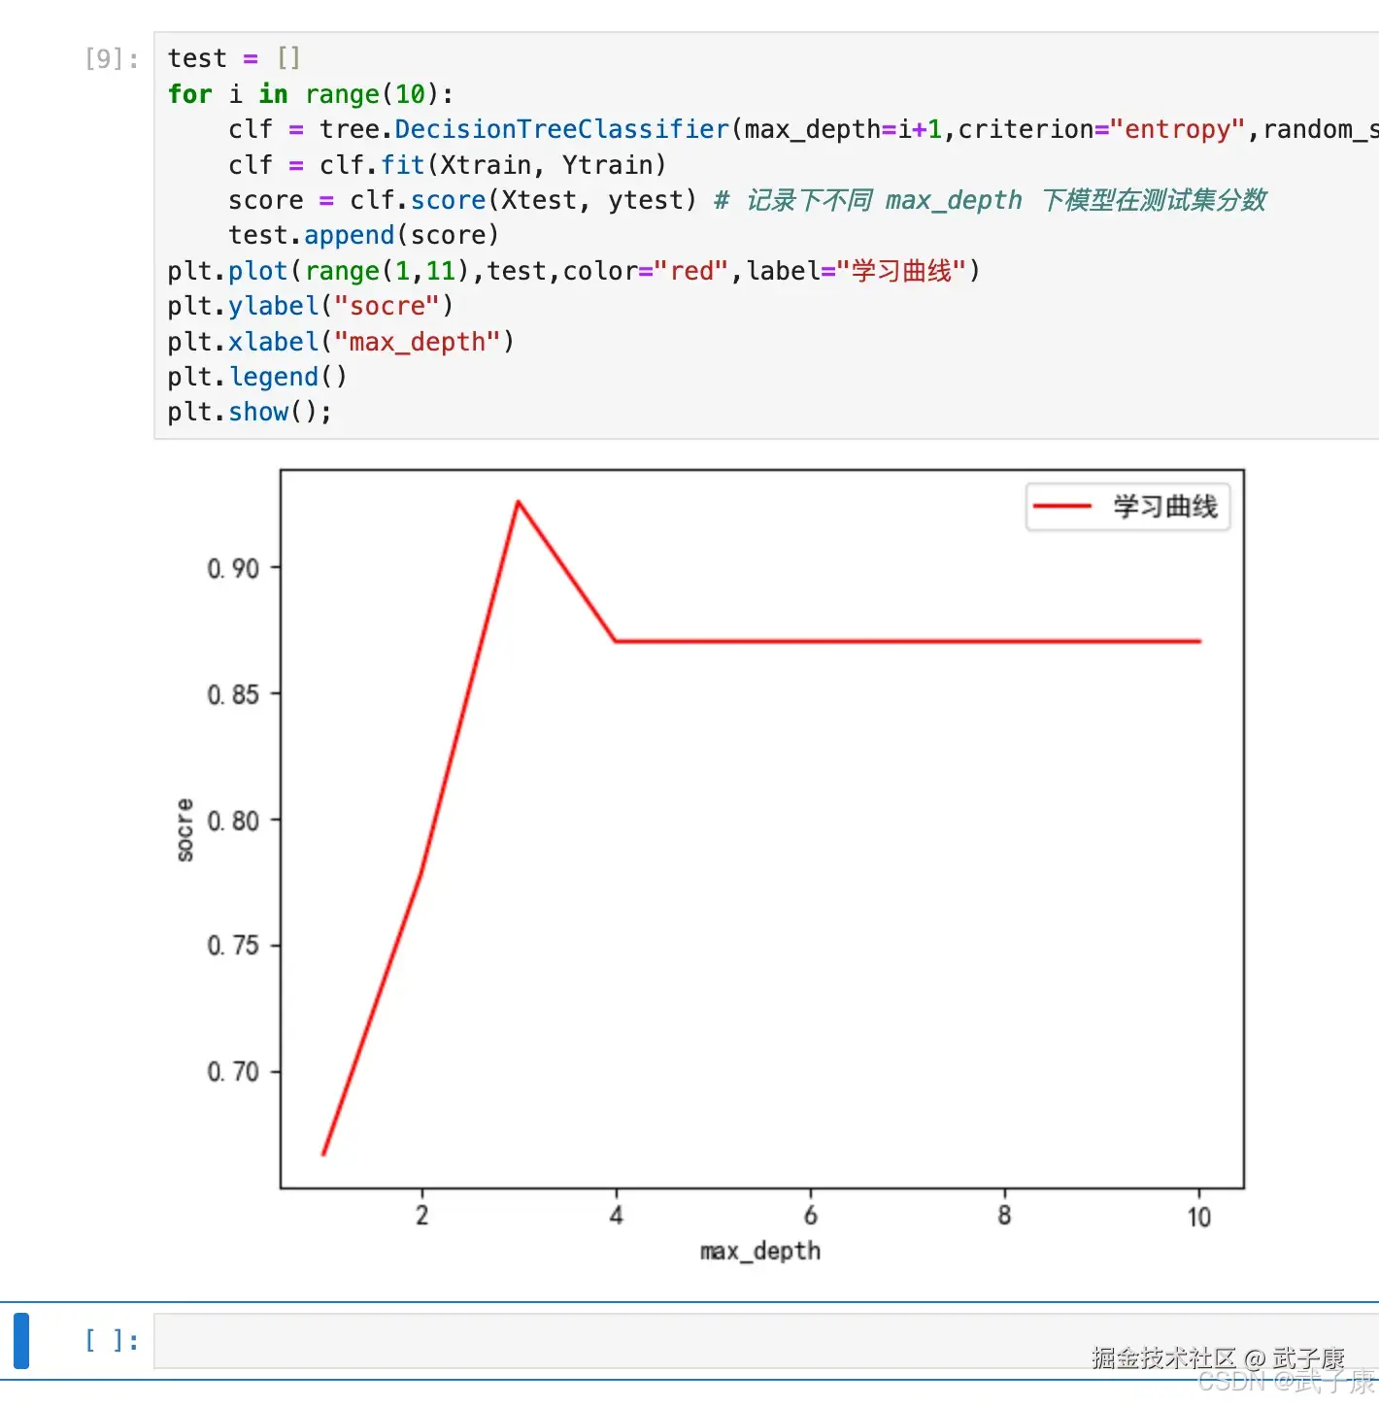Click the peak of the red curve

519,502
